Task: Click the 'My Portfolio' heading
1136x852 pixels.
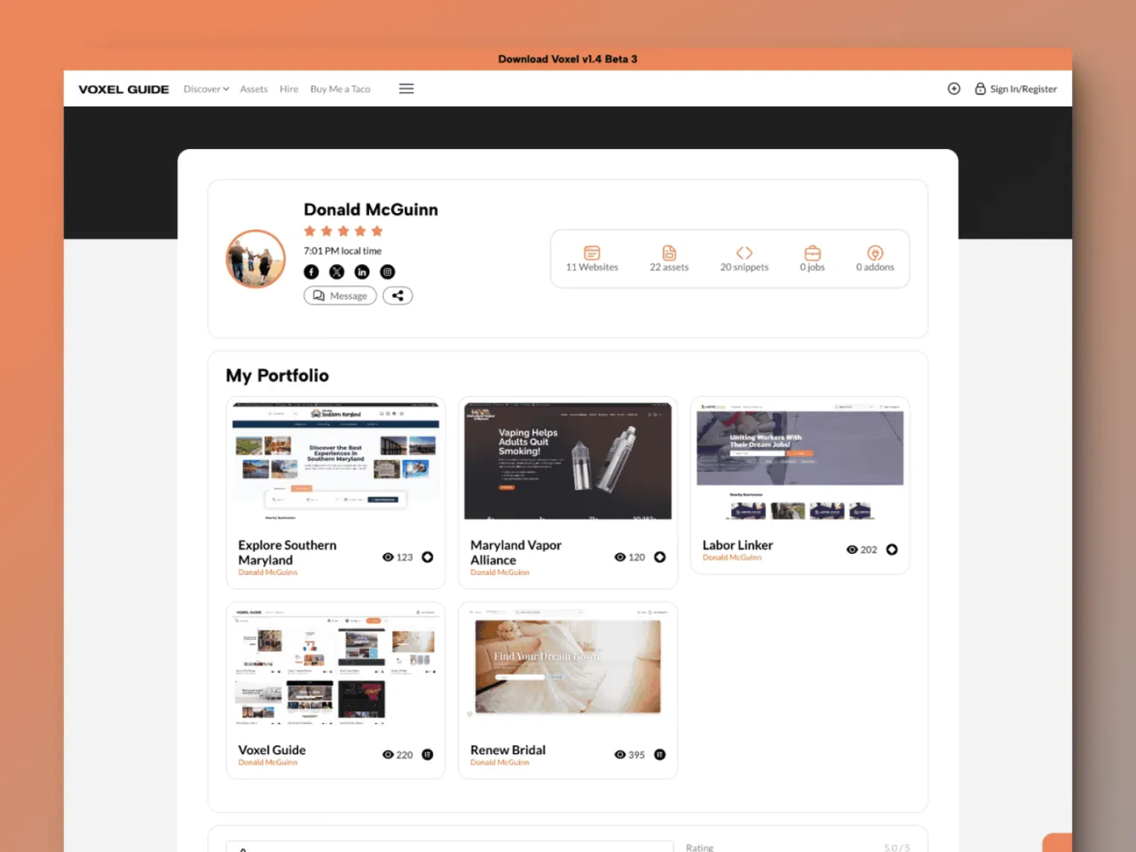Action: (277, 376)
